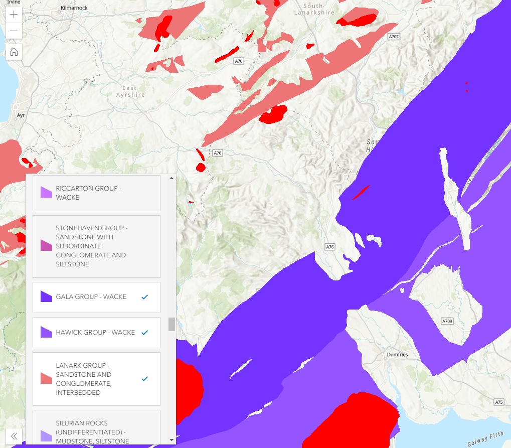
Task: Click the A75 road shield
Action: (498, 402)
